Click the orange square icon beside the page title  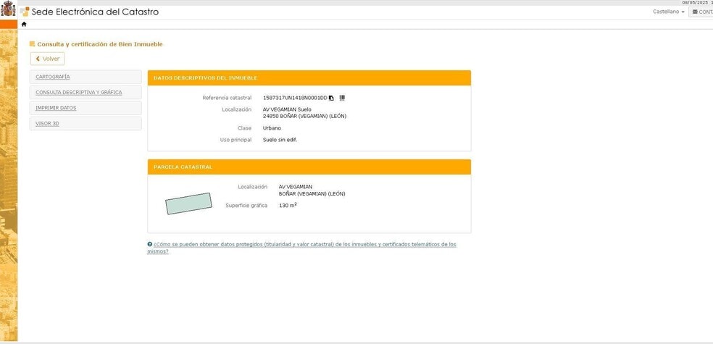tap(32, 44)
